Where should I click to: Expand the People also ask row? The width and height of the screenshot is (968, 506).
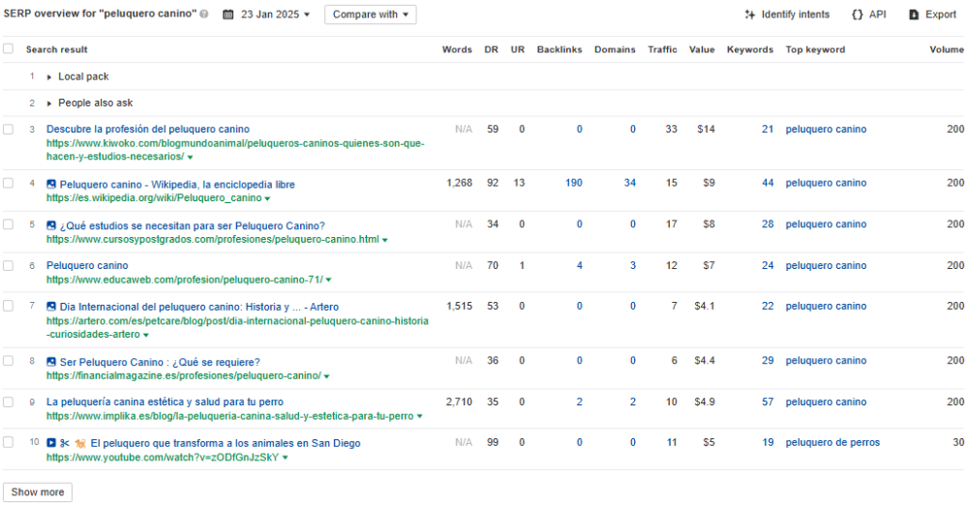pyautogui.click(x=49, y=104)
